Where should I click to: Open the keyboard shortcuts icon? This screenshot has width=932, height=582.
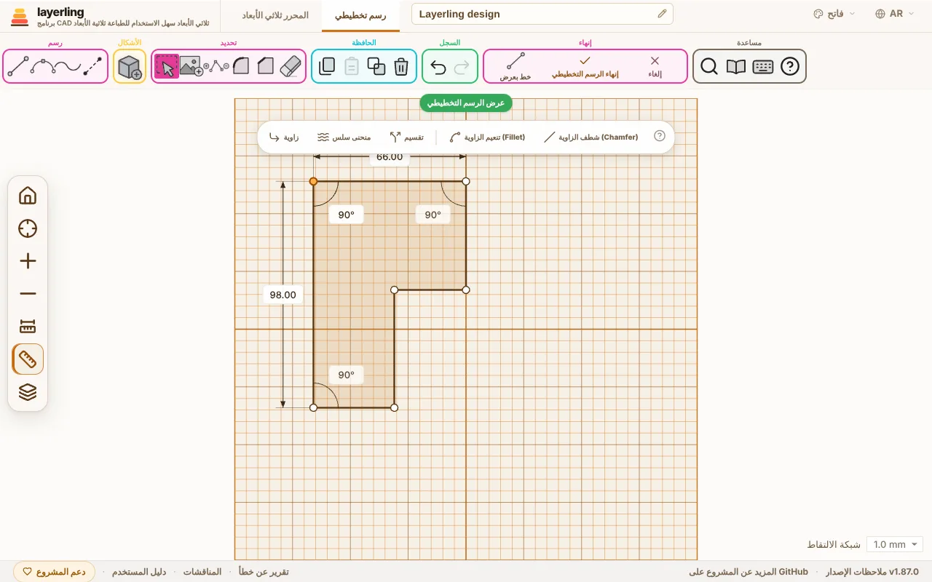point(763,67)
